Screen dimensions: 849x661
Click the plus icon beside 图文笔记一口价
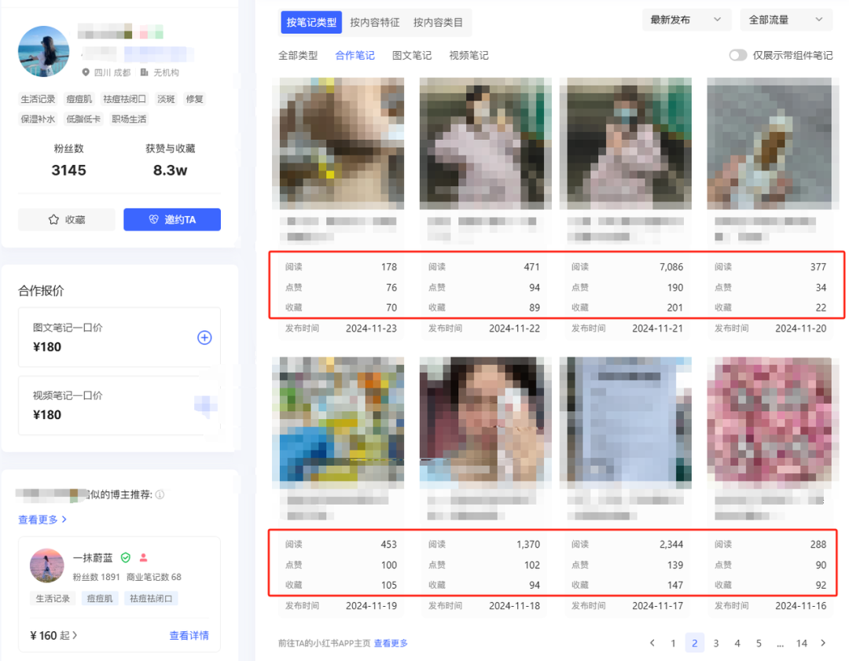coord(204,337)
